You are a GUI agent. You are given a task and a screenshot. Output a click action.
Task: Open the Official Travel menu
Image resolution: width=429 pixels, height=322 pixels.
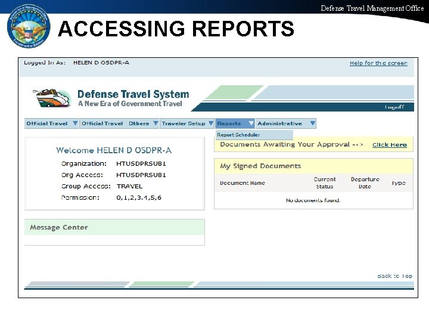[51, 123]
